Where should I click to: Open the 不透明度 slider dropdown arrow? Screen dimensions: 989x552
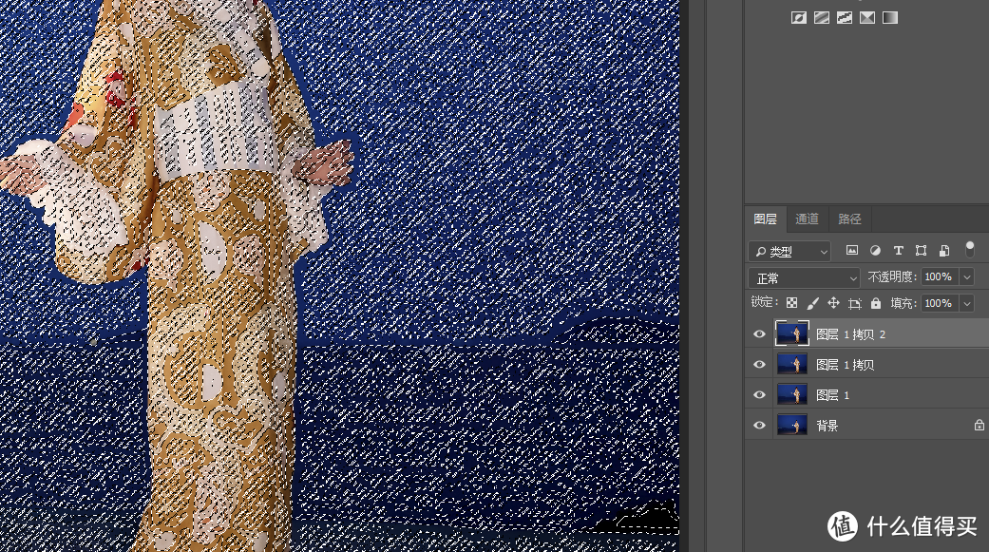[x=967, y=276]
